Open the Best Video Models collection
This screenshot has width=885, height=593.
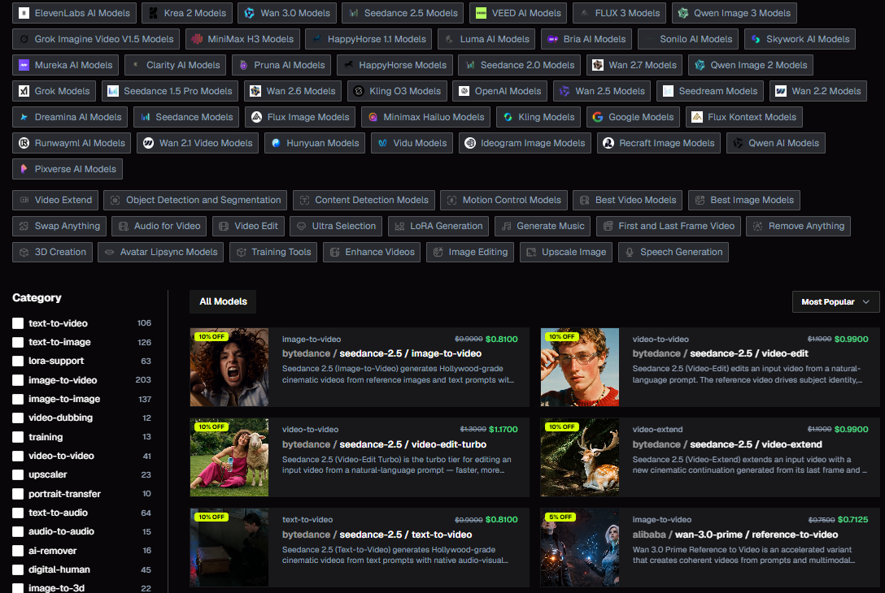tap(628, 200)
